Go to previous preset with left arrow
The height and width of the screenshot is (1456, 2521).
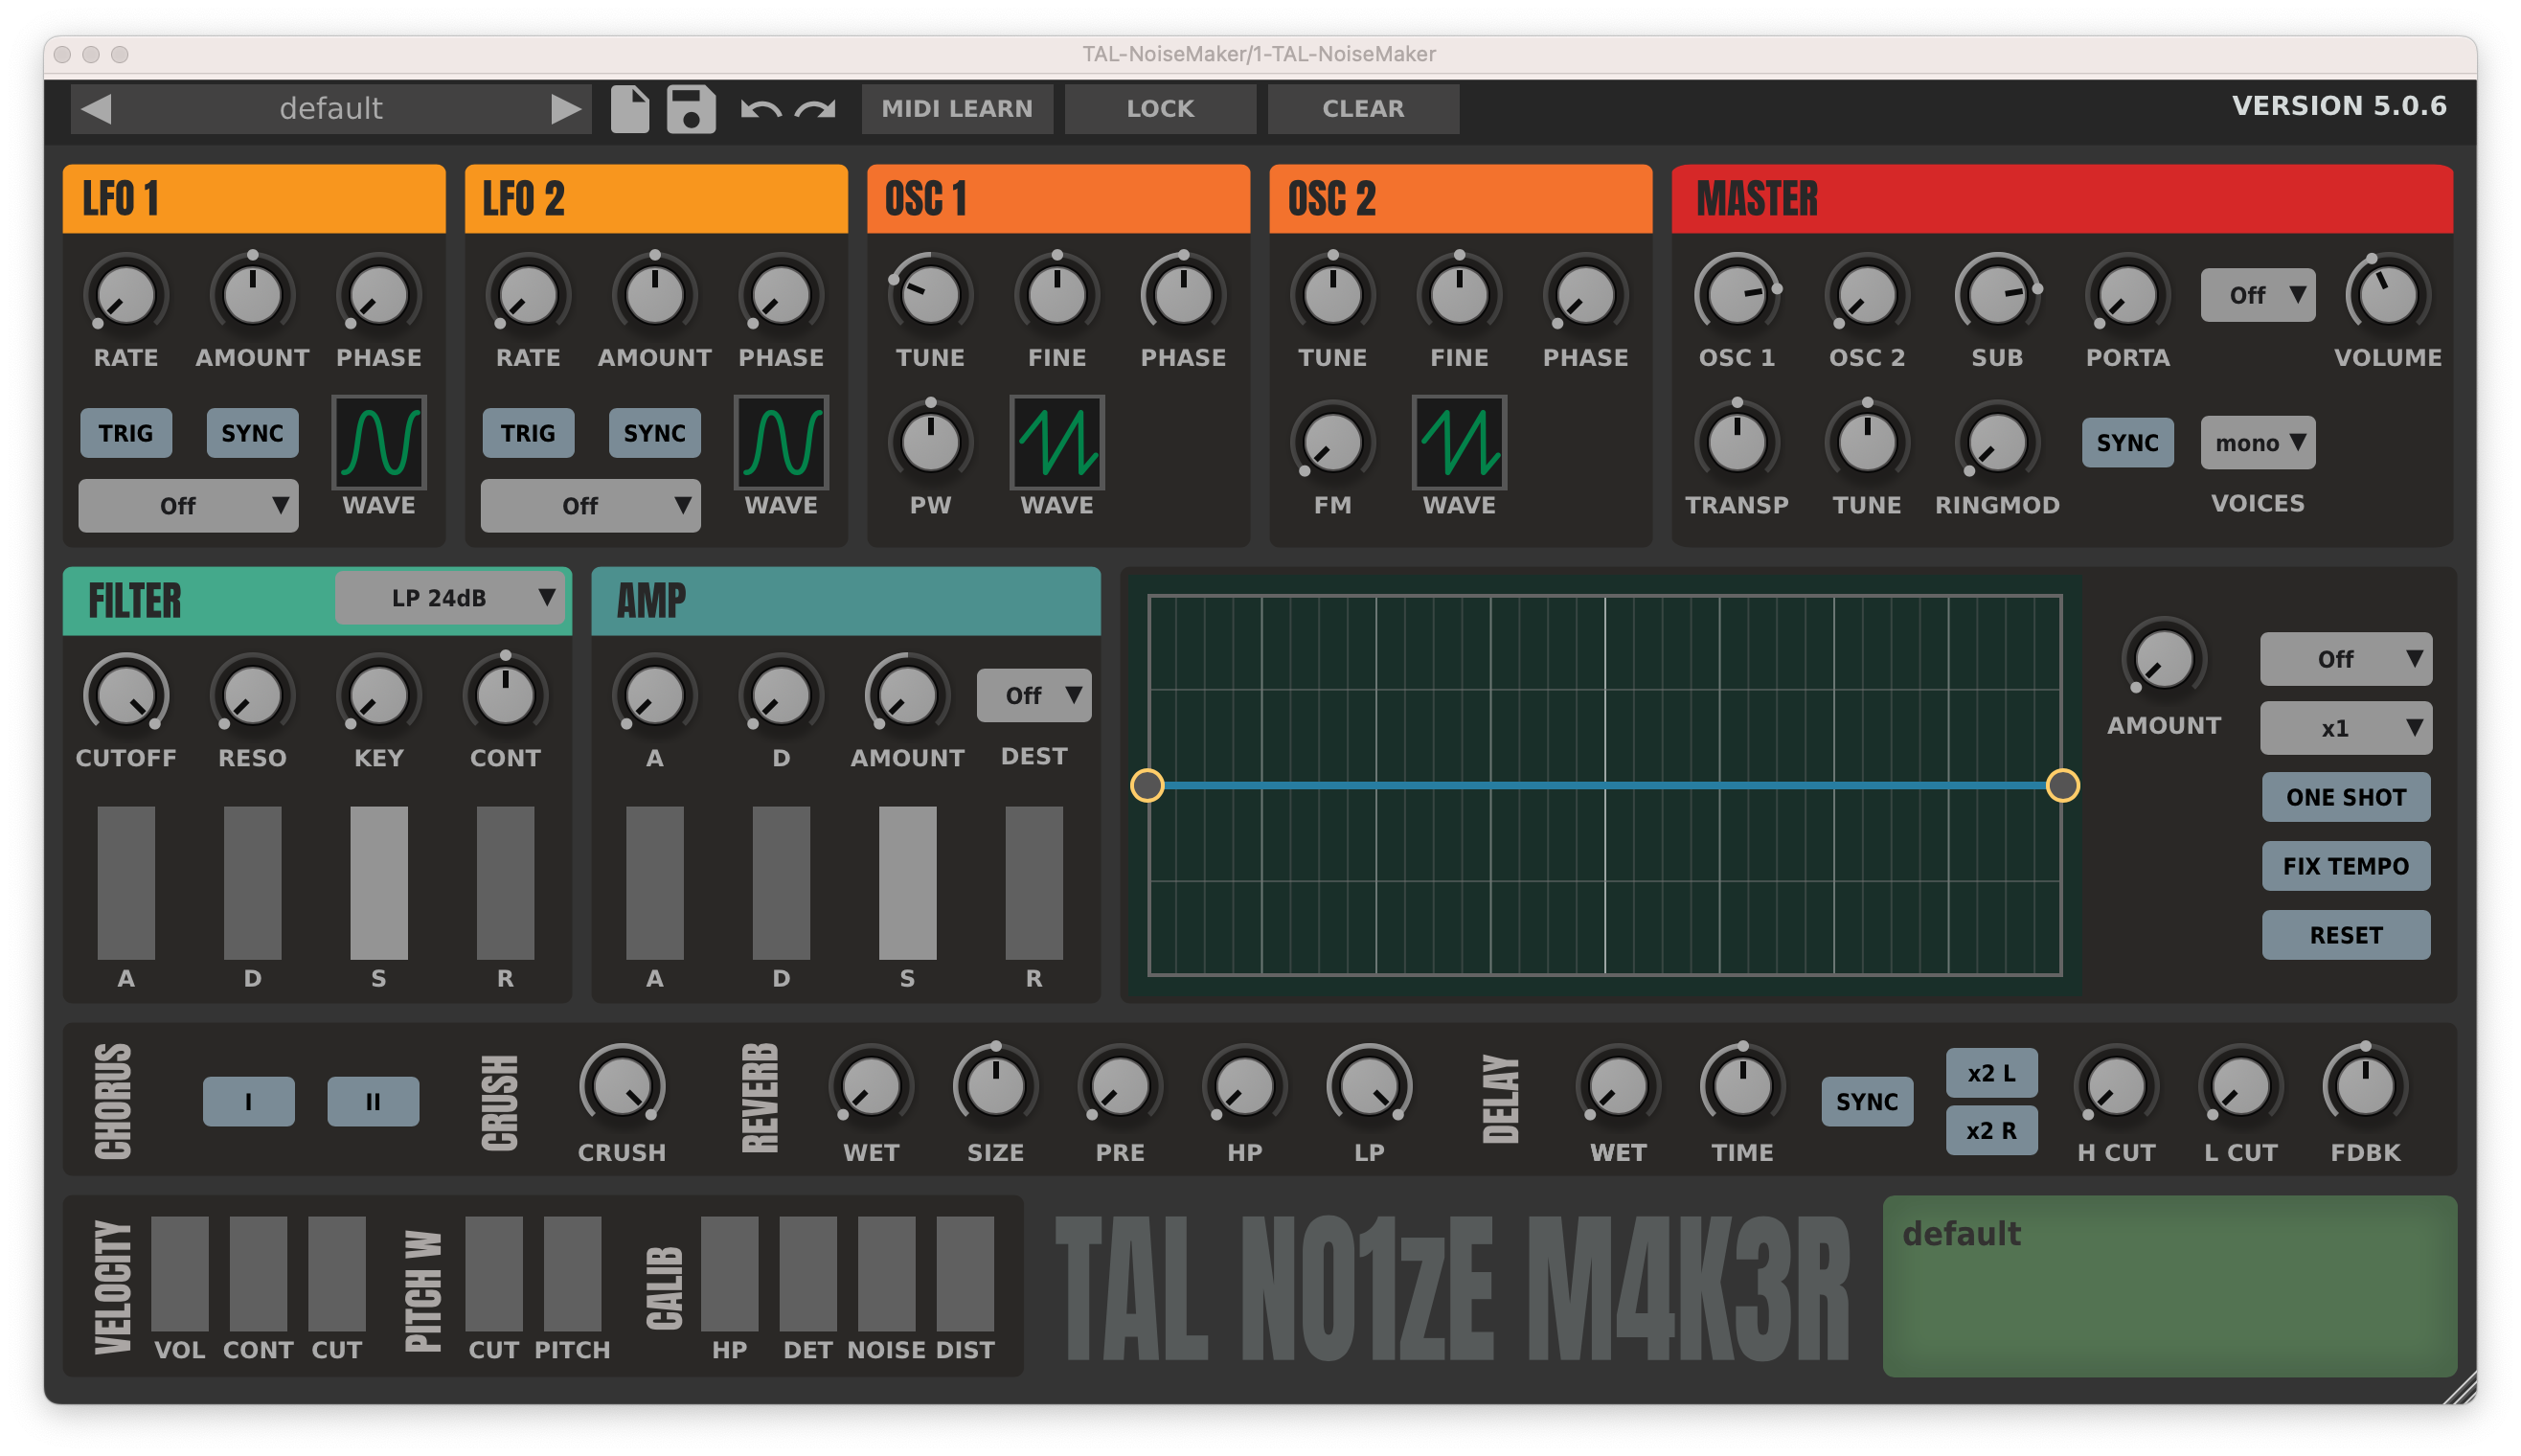pos(97,108)
